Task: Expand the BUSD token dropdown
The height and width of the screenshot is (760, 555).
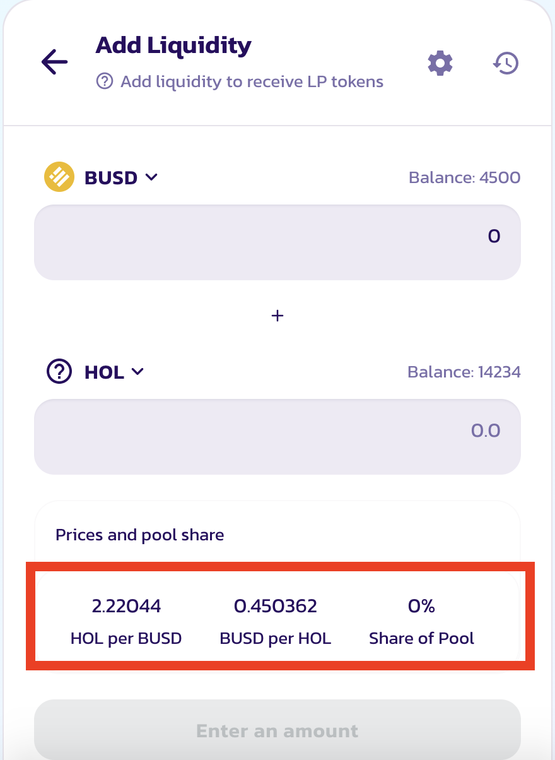Action: coord(120,177)
